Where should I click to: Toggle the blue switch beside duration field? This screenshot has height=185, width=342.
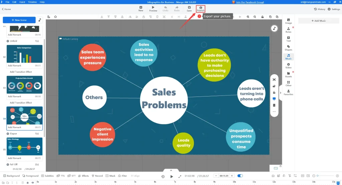coord(240,176)
